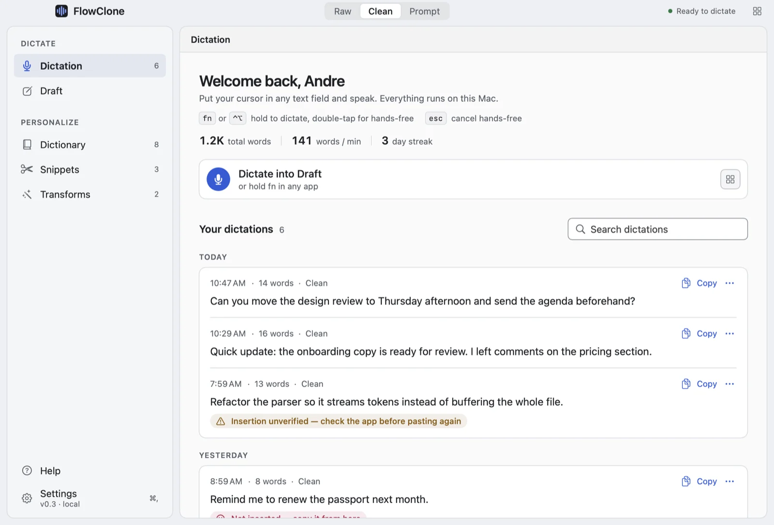Screen dimensions: 774x525
Task: Copy the passport reminder dictation
Action: click(x=699, y=481)
